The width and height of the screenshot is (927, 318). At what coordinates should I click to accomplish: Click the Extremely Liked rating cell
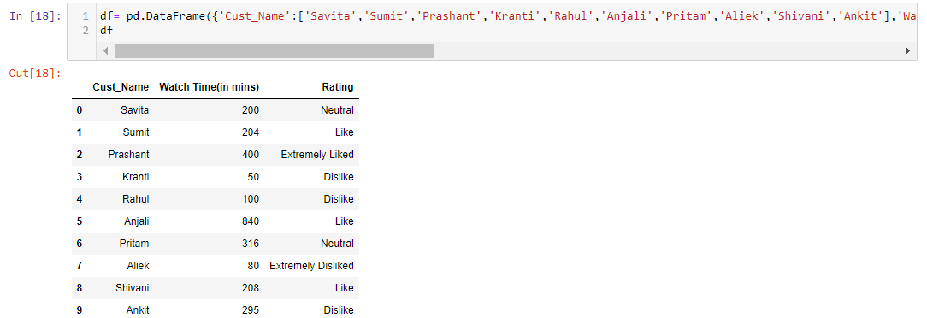click(317, 154)
